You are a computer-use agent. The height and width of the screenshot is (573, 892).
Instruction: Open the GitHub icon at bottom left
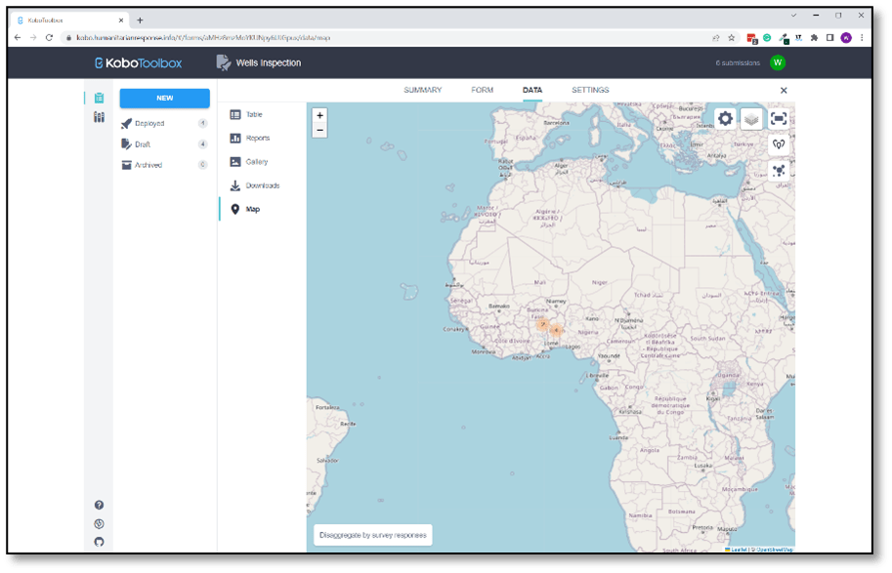click(99, 541)
